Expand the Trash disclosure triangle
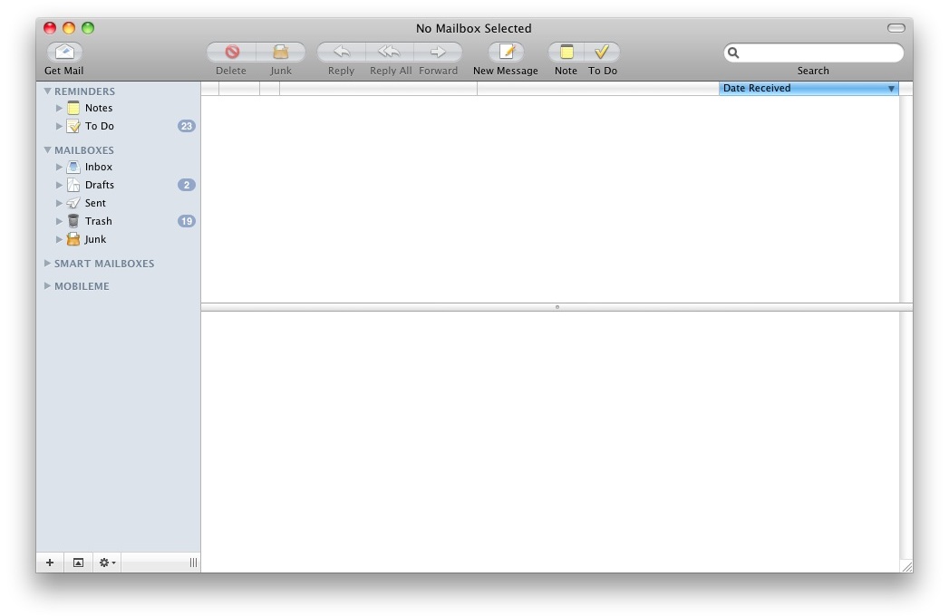 pyautogui.click(x=59, y=221)
